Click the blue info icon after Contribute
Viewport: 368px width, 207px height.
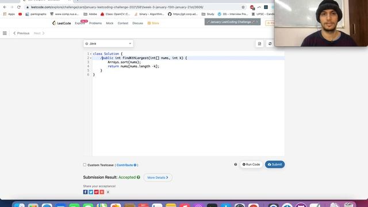pyautogui.click(x=135, y=165)
